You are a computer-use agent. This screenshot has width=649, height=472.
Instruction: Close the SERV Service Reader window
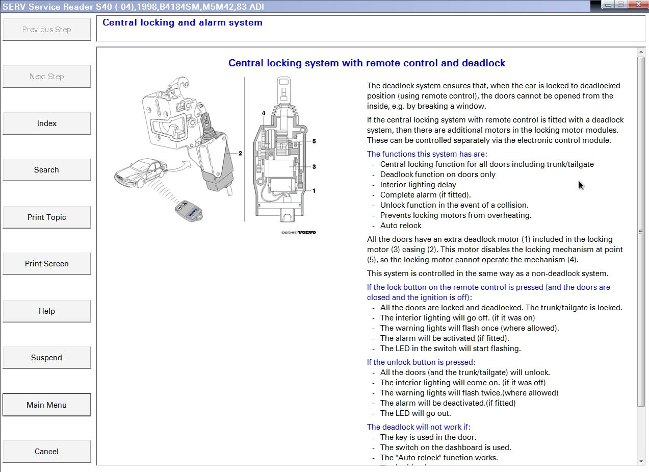[638, 5]
